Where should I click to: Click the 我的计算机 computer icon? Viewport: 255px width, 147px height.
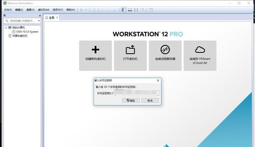pos(10,28)
